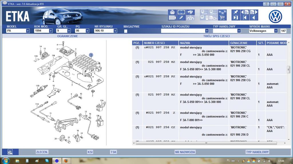Expand the PG dropdown showing 06
Viewport: 293px width, 164px height.
pos(87,31)
